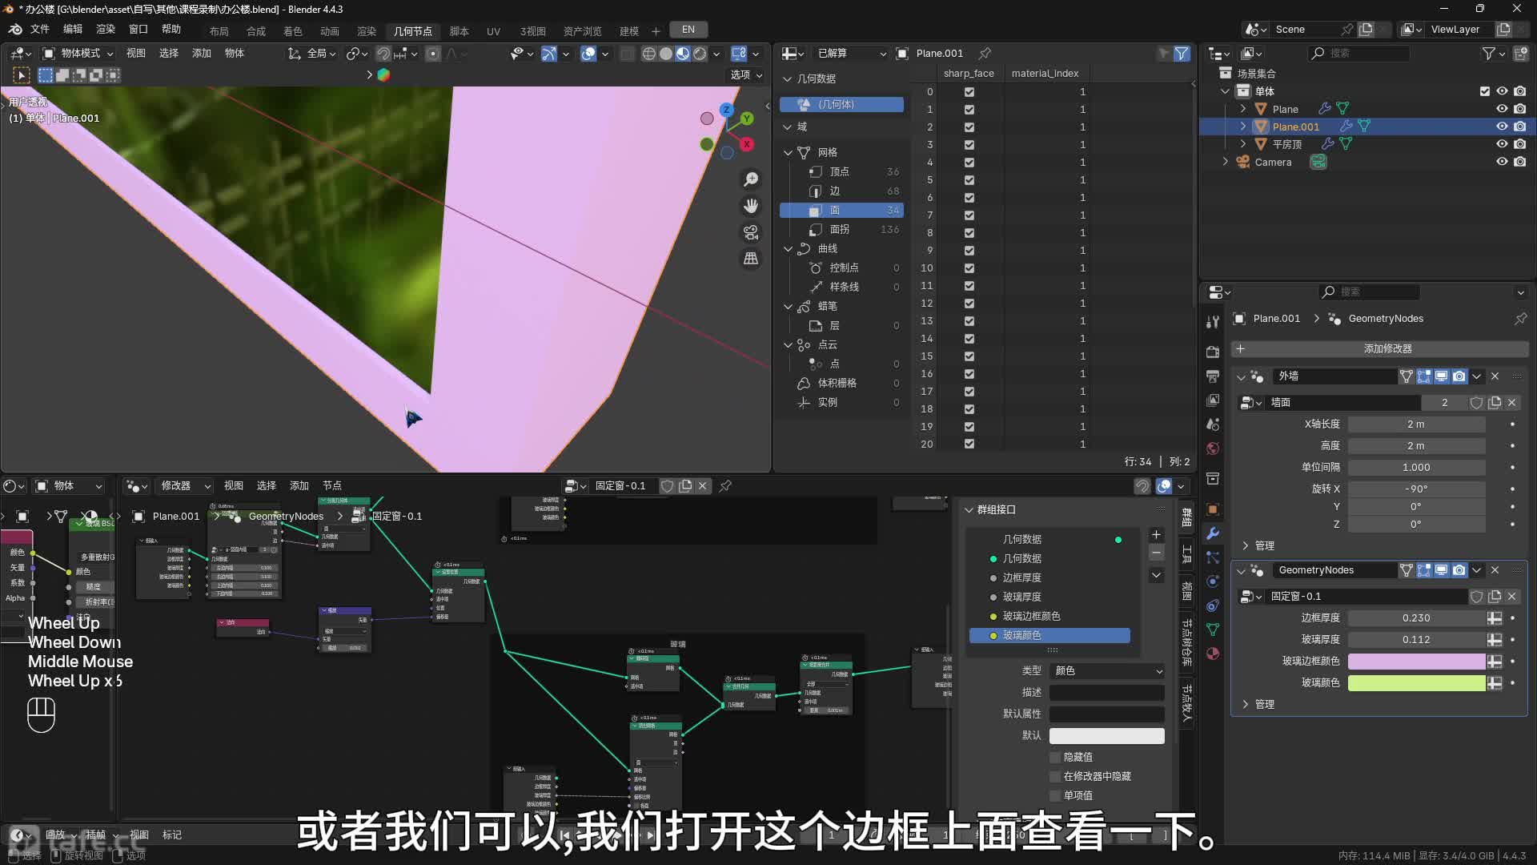Select material preview shading sphere

[683, 54]
